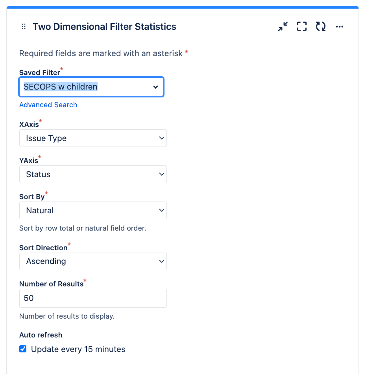366x374 pixels.
Task: Expand gadget to full screen icon
Action: coord(302,26)
